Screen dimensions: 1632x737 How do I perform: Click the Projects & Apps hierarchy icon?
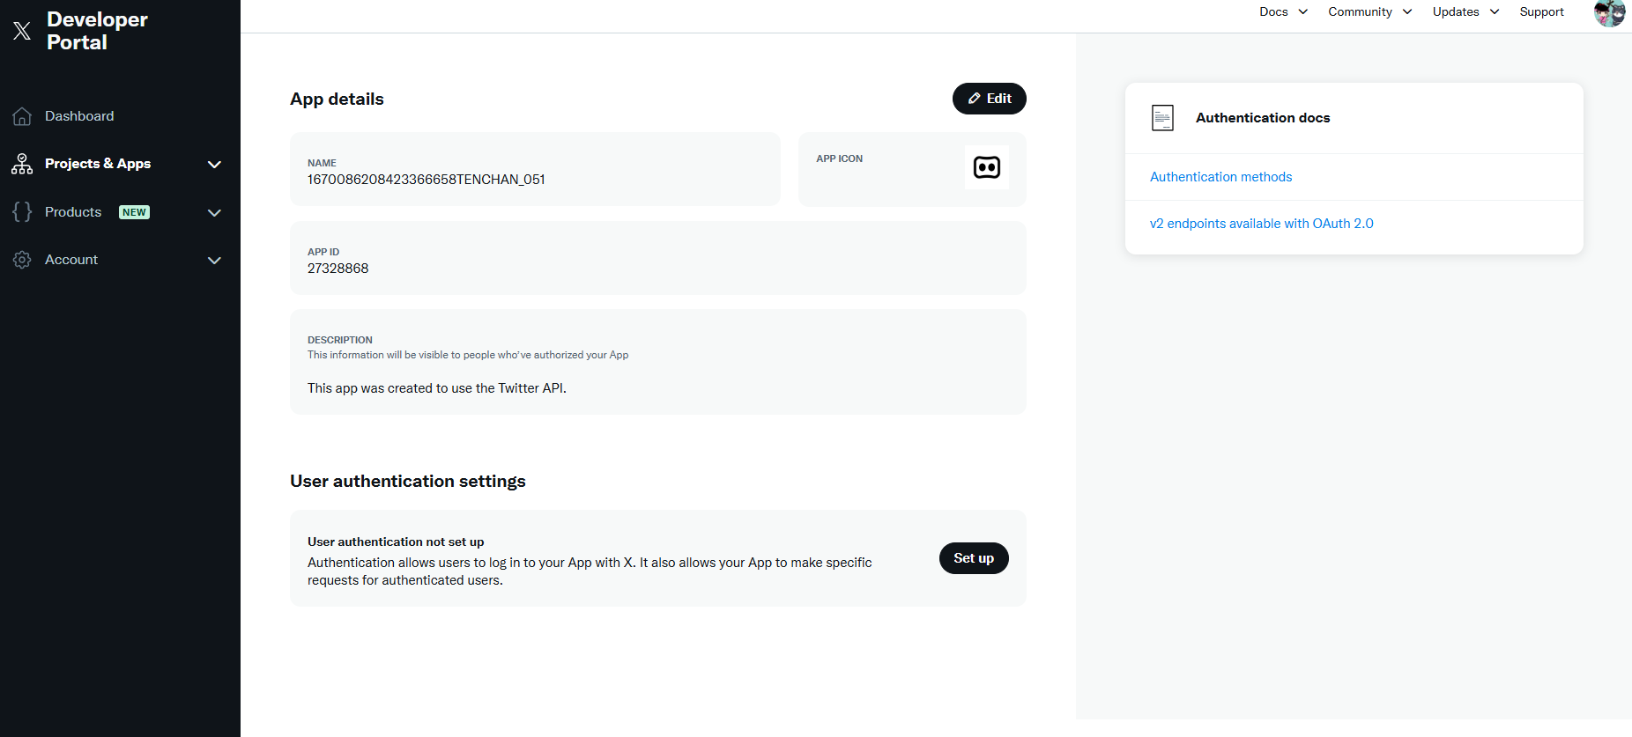pyautogui.click(x=22, y=164)
